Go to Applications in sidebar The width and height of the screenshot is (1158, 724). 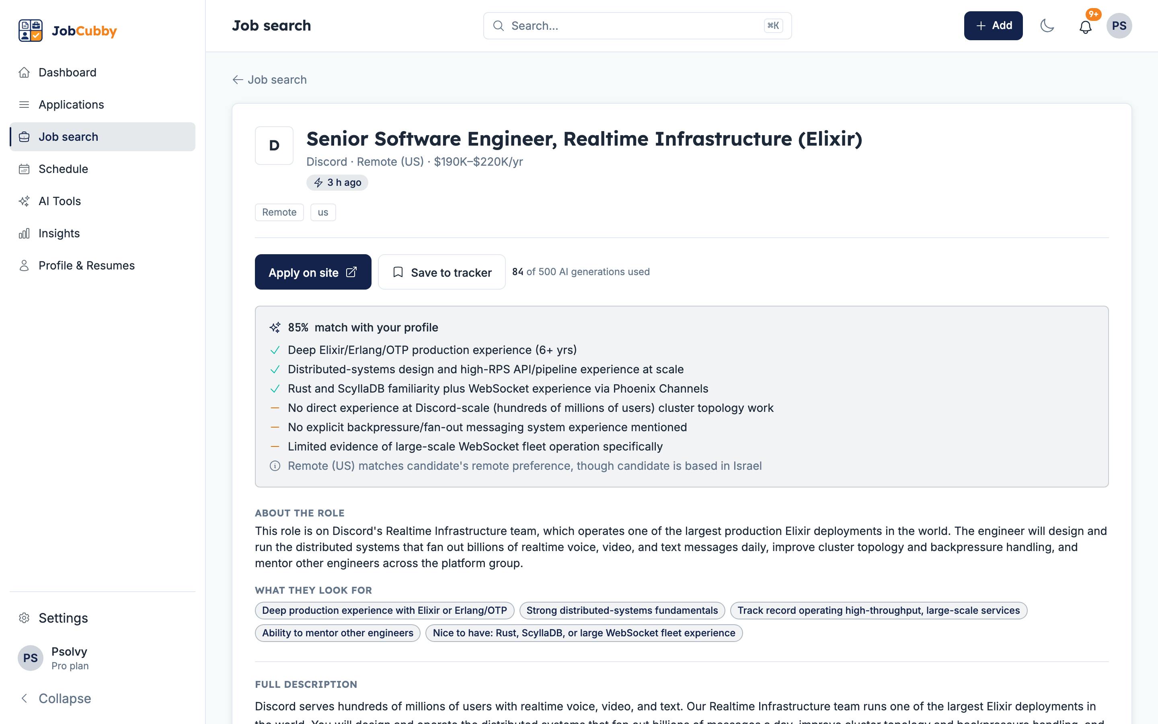[103, 105]
